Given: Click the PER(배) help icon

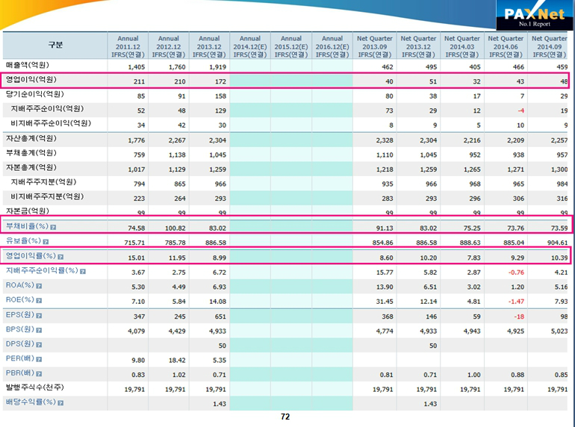Looking at the screenshot, I should 39,359.
